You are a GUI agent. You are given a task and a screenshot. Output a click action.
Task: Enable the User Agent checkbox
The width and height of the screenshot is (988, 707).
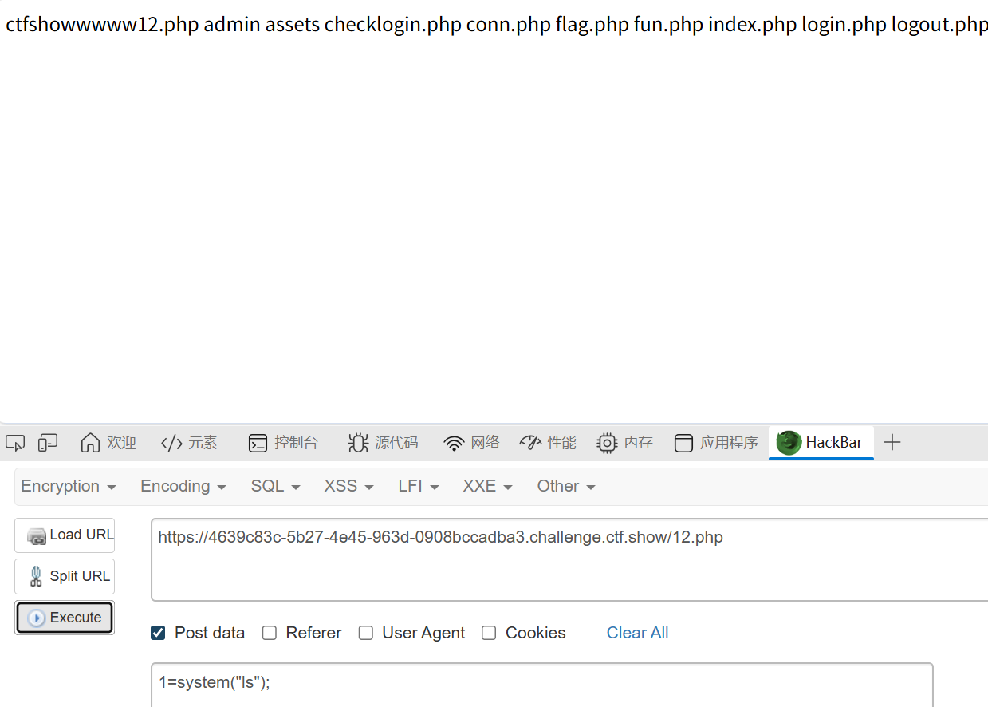[x=366, y=633]
